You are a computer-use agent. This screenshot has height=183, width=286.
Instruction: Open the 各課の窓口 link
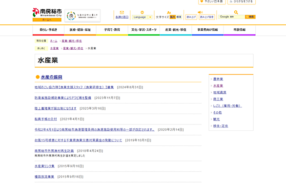tap(122, 17)
